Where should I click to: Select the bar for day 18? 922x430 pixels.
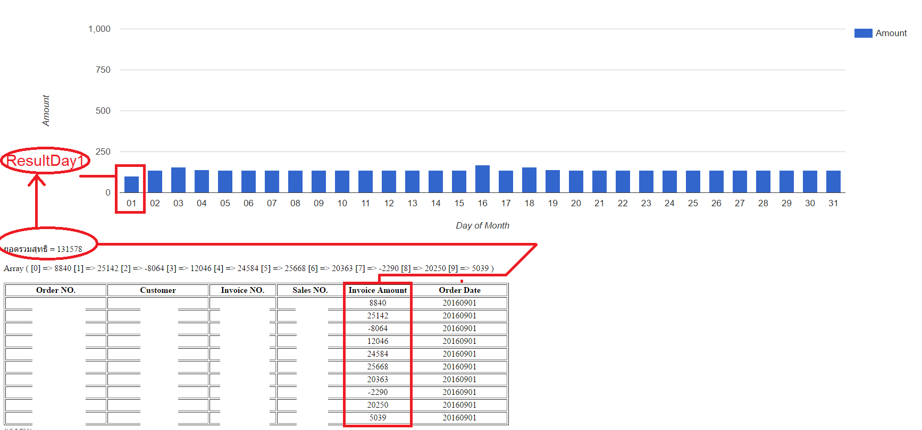(x=529, y=180)
